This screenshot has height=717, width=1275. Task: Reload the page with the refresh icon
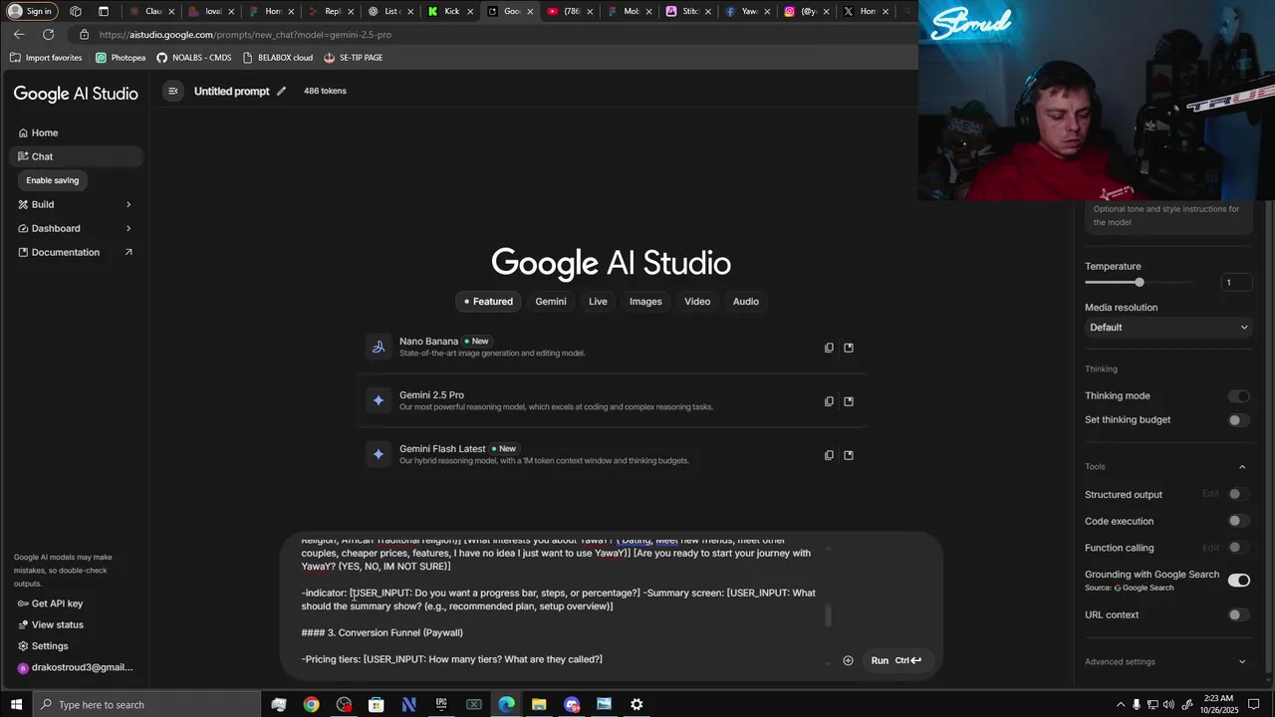[48, 34]
